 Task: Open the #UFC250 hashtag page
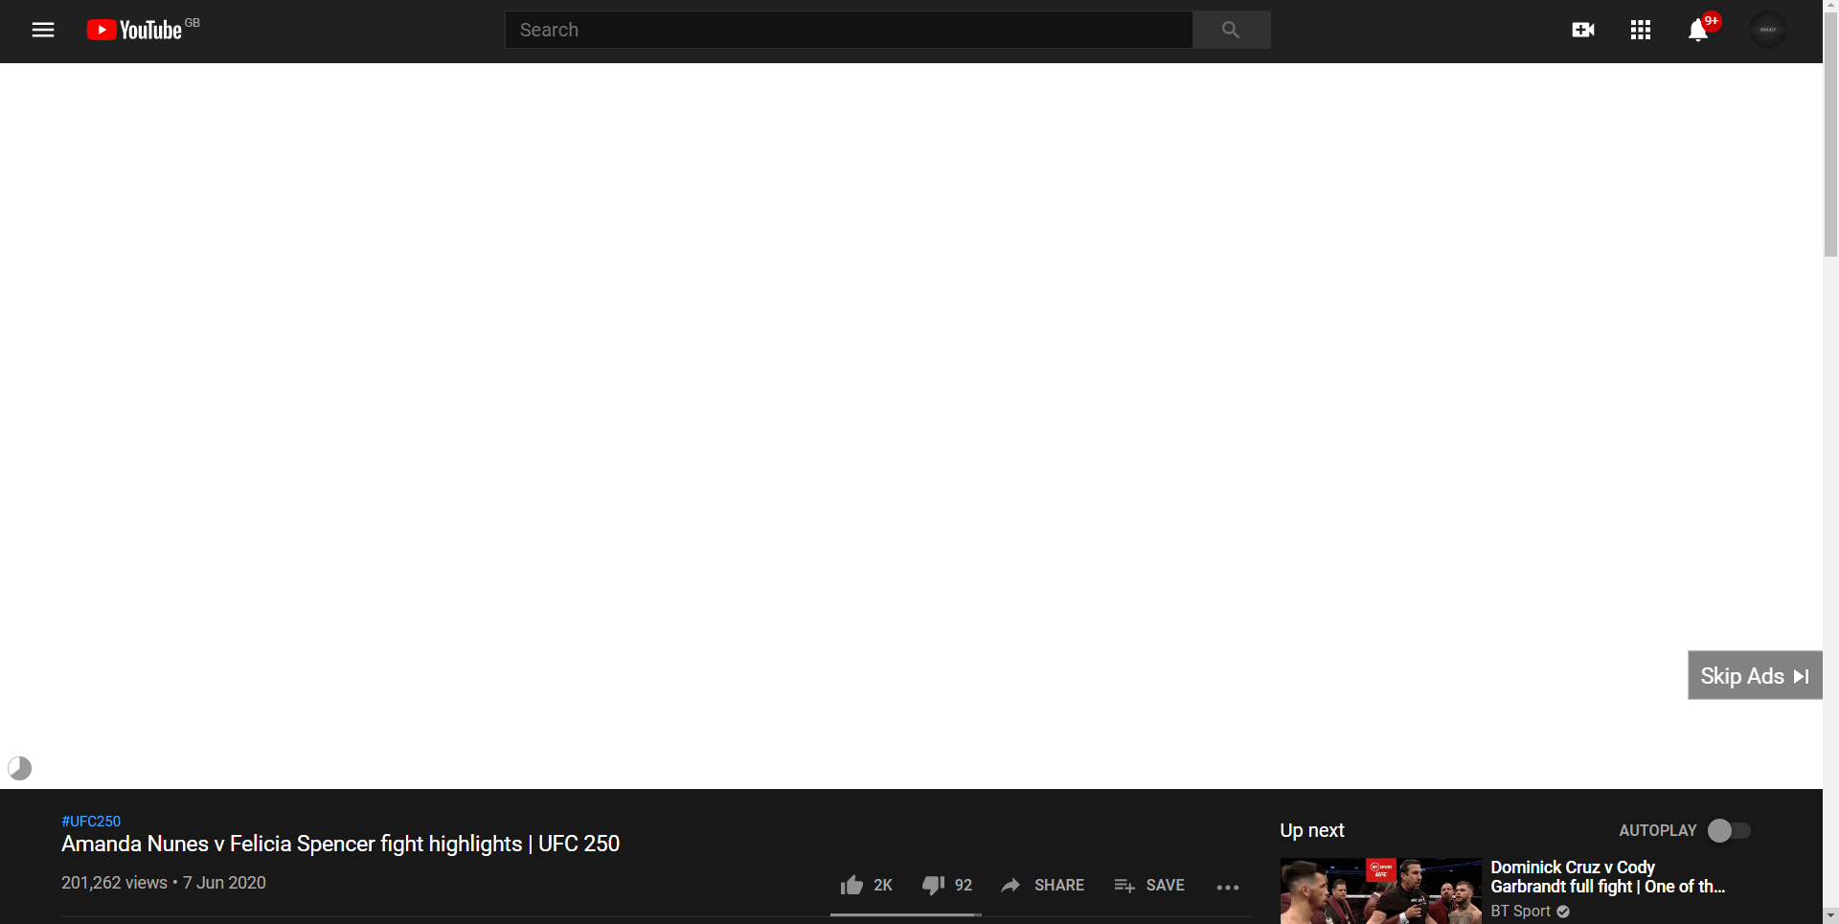click(90, 821)
